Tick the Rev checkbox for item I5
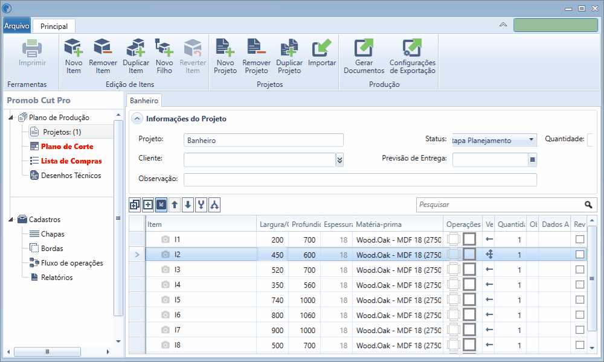 click(580, 300)
